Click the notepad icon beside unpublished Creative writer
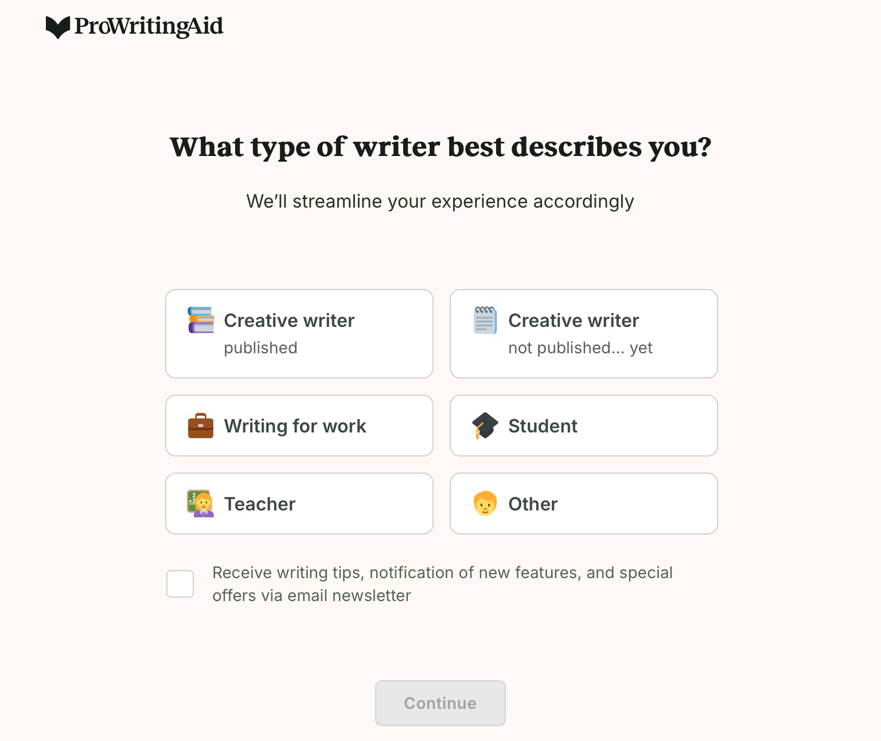The image size is (881, 741). point(484,320)
